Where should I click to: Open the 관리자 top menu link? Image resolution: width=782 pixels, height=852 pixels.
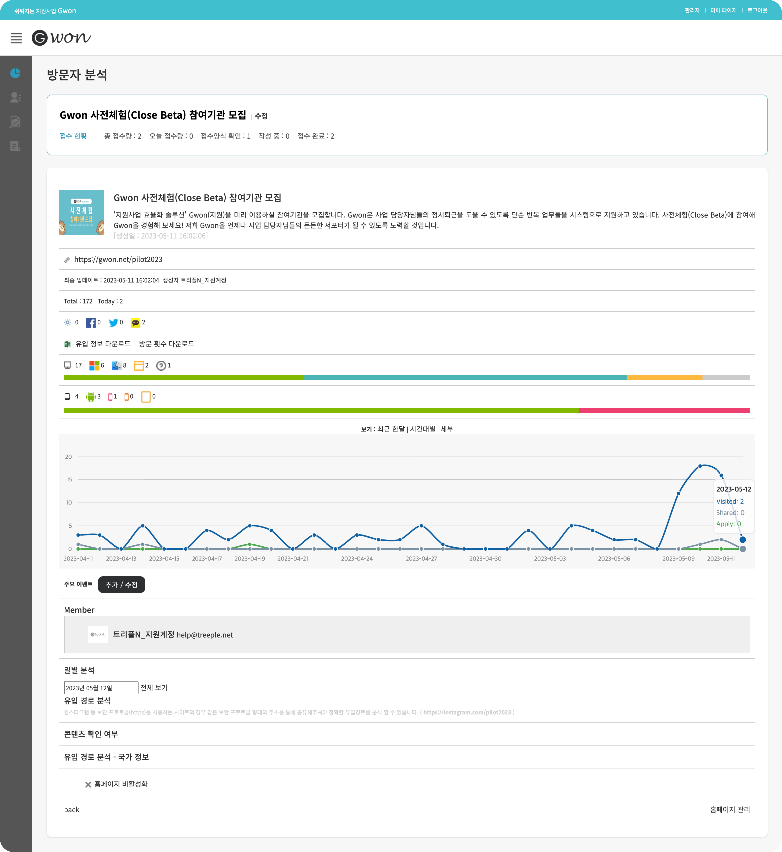pyautogui.click(x=692, y=10)
